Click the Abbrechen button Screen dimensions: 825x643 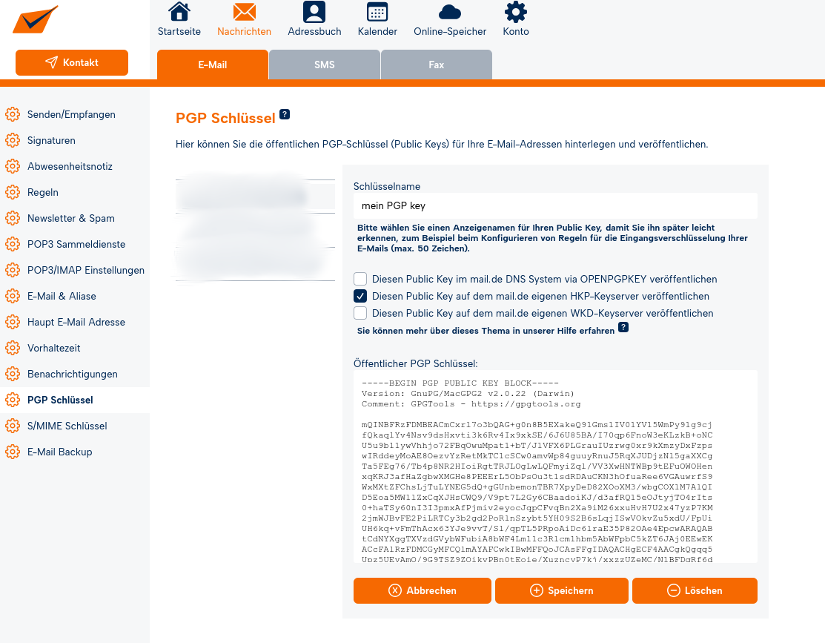(423, 590)
